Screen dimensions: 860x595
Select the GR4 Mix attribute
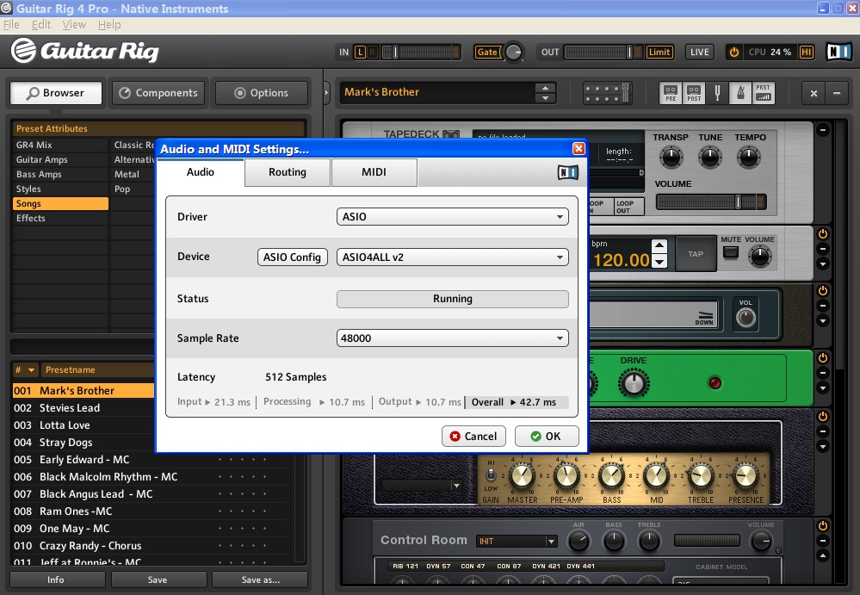[x=60, y=145]
